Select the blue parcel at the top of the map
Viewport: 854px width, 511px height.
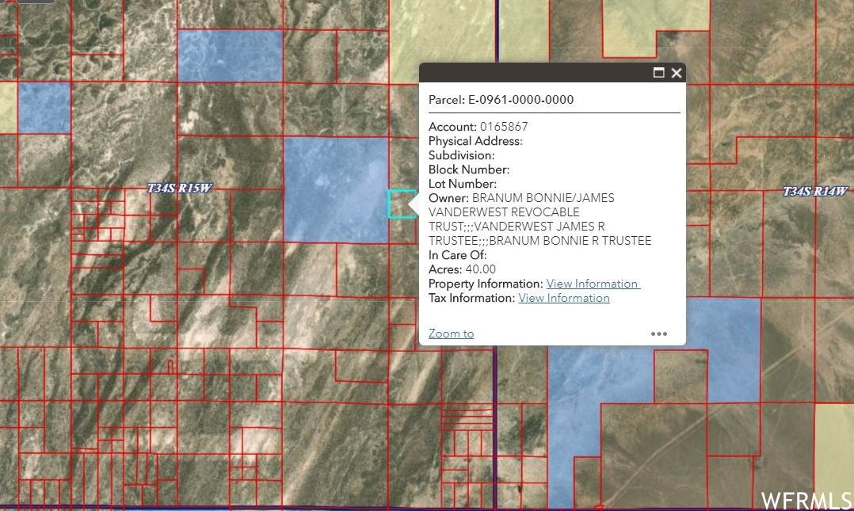(x=230, y=55)
